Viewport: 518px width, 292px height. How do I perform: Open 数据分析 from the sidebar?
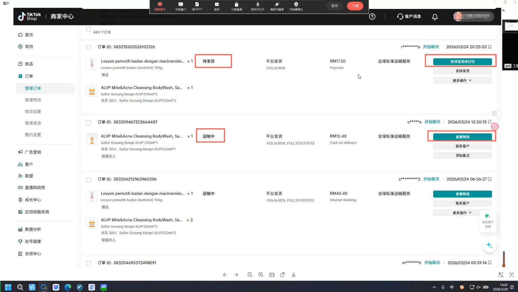[x=33, y=229]
